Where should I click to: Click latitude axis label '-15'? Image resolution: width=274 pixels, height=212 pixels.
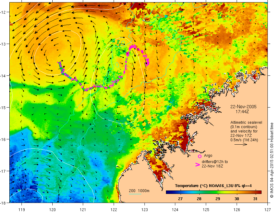click(3, 107)
